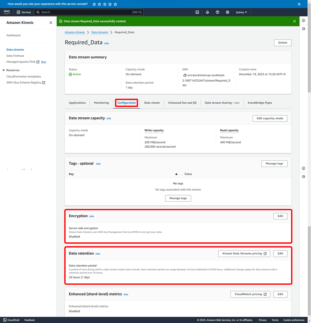This screenshot has height=323, width=311.
Task: Open Info for Data stream capacity
Action: coord(109,118)
